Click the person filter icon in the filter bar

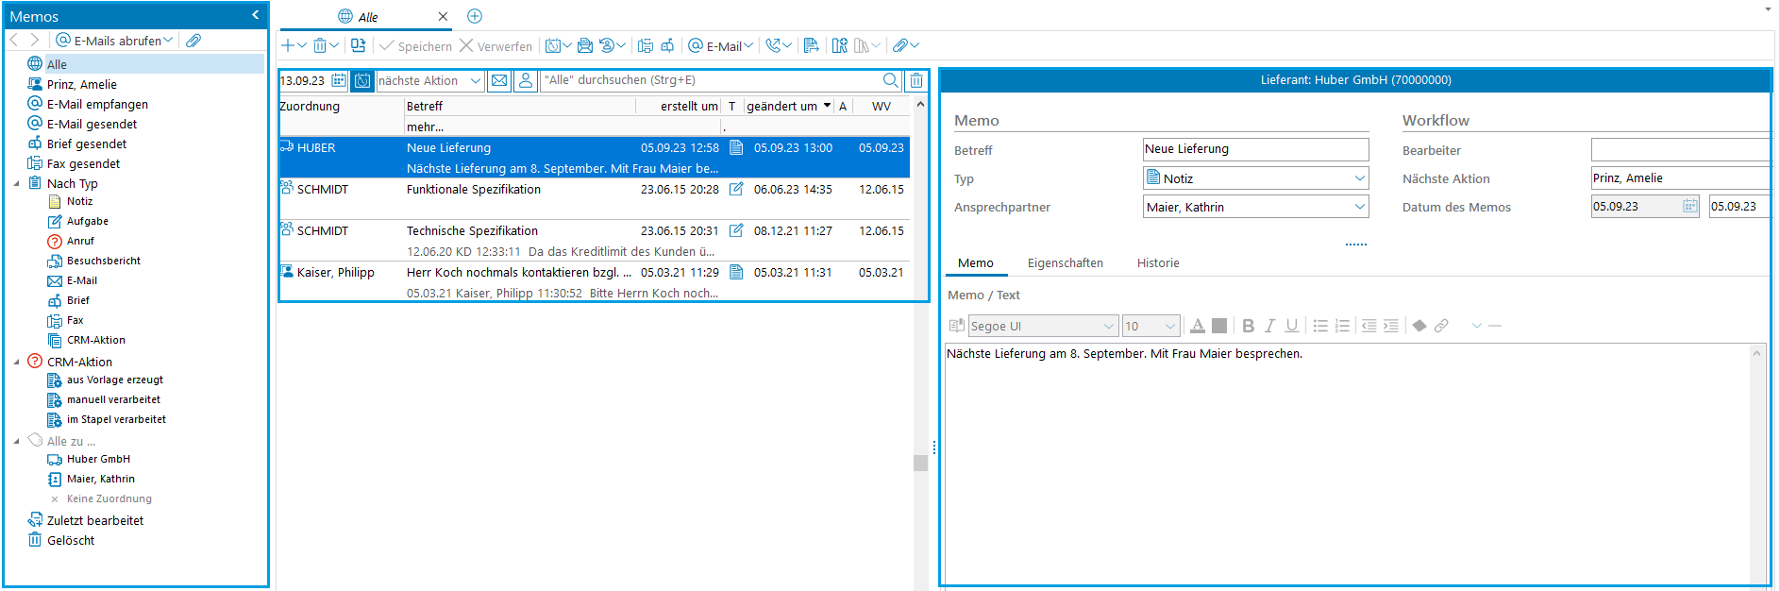pos(526,81)
